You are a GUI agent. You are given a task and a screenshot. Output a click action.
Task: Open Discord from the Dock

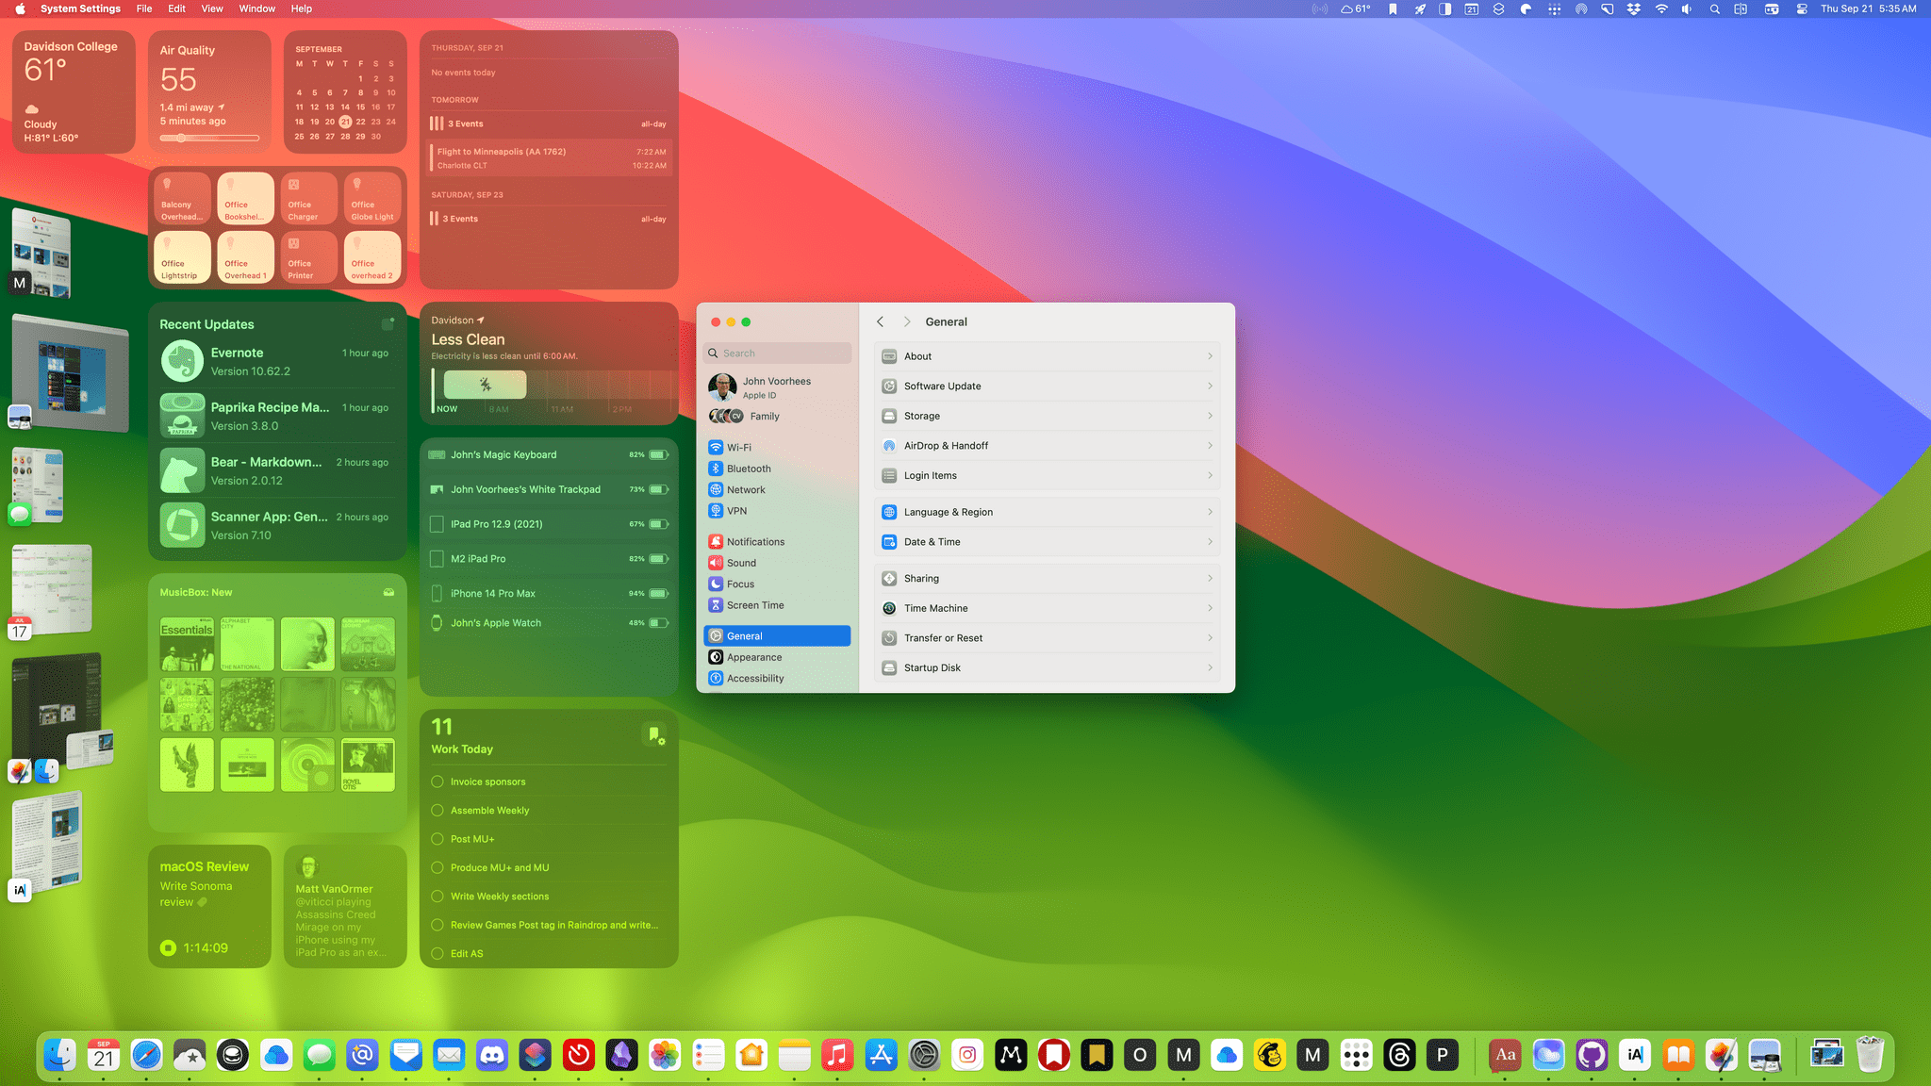click(492, 1055)
